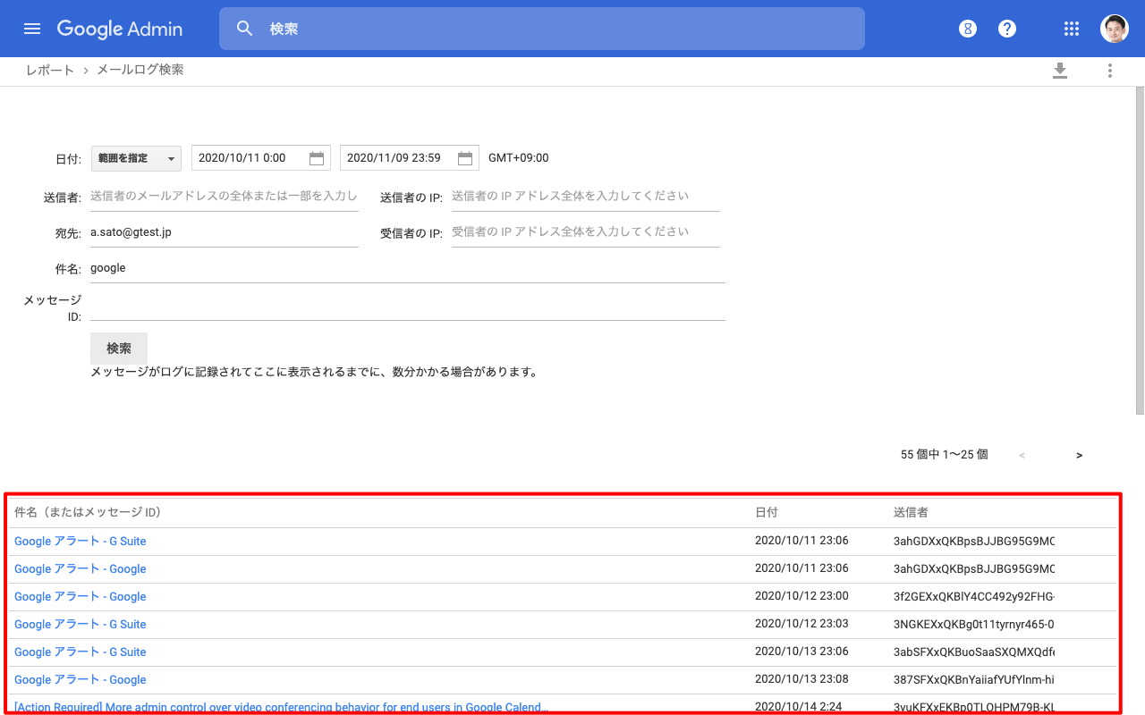Open the 2020/10/12 23:03 G Suite alert
The height and width of the screenshot is (715, 1145).
pyautogui.click(x=81, y=624)
